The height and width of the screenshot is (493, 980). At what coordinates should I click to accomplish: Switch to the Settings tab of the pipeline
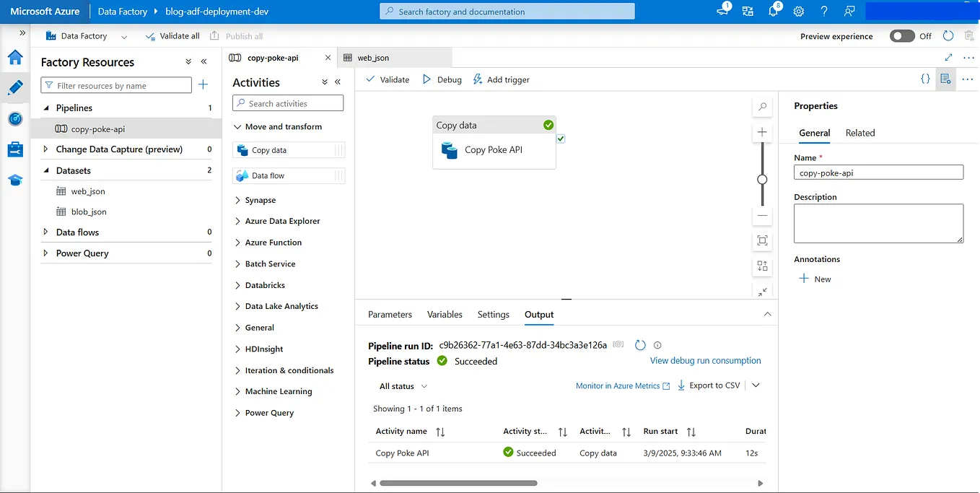point(493,315)
